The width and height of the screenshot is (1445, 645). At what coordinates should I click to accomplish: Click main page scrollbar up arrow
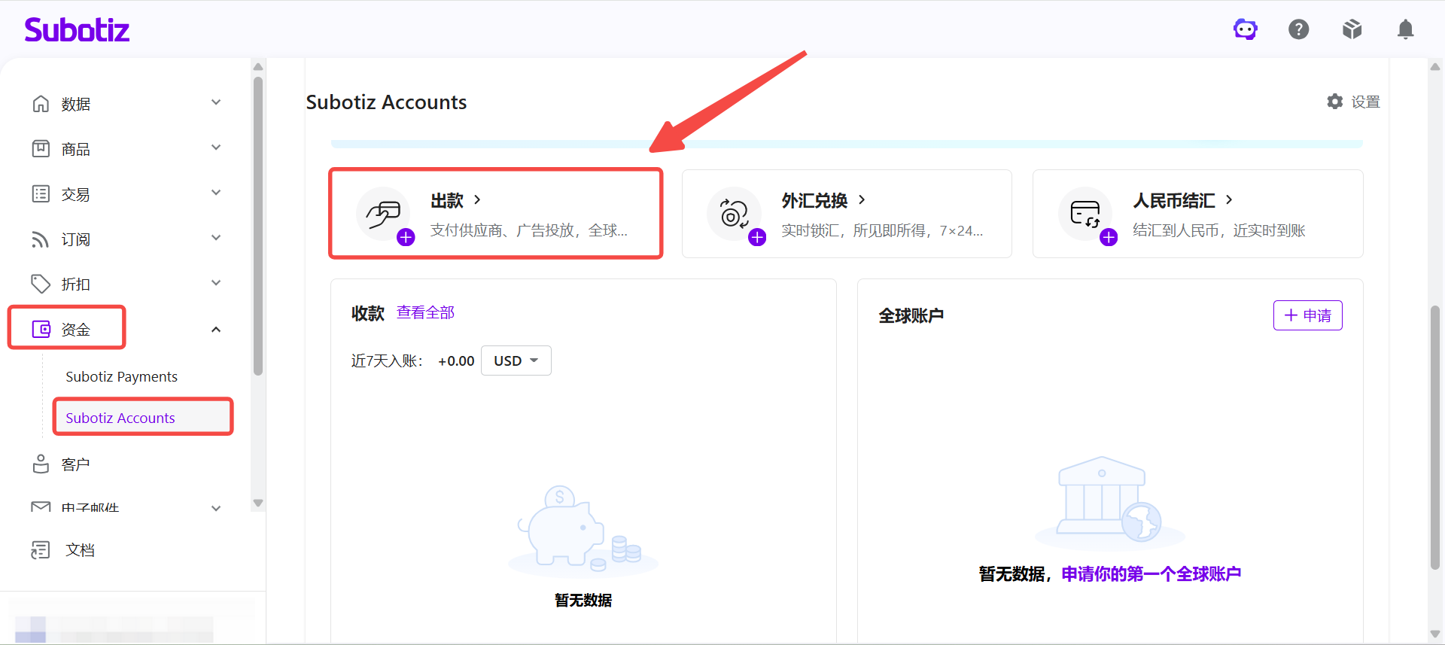point(1435,66)
